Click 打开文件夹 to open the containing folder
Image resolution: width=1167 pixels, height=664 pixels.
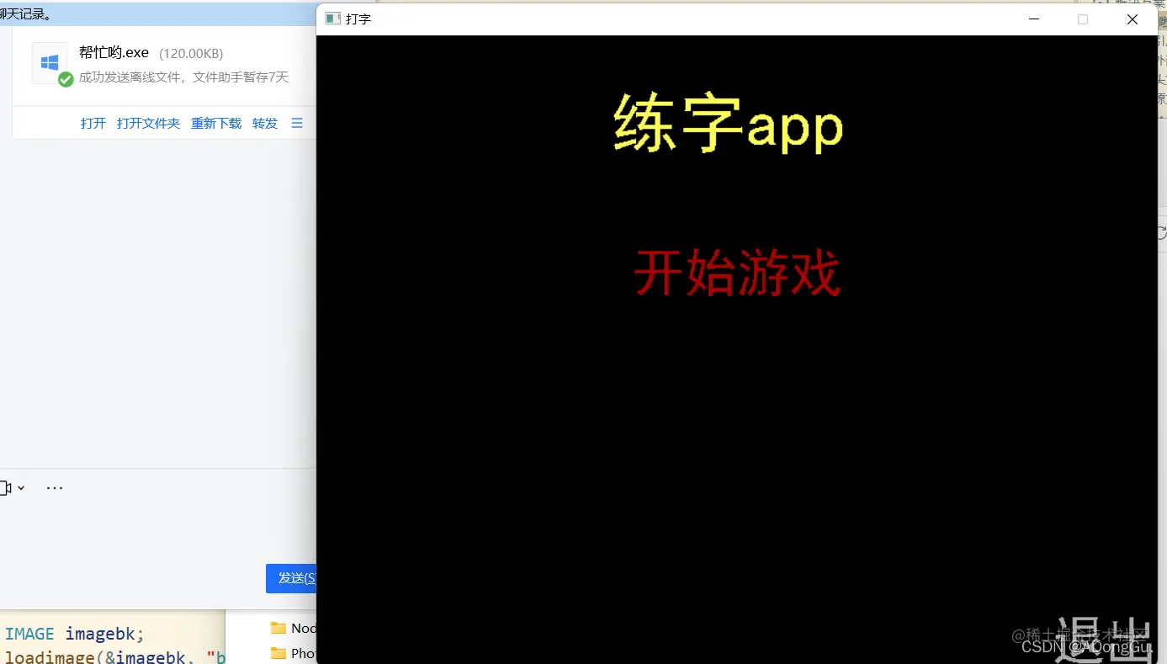pos(148,123)
